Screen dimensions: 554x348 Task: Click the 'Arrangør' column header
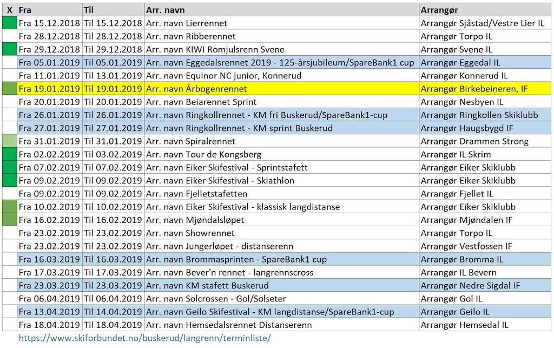tap(439, 10)
